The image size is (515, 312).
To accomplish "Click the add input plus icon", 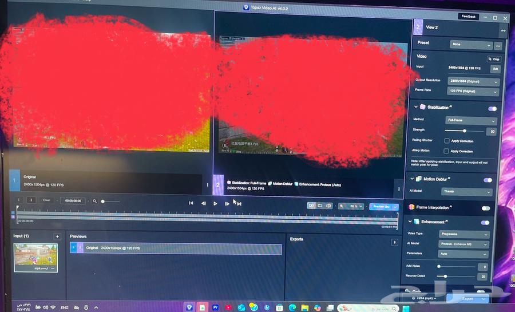I will click(x=57, y=236).
